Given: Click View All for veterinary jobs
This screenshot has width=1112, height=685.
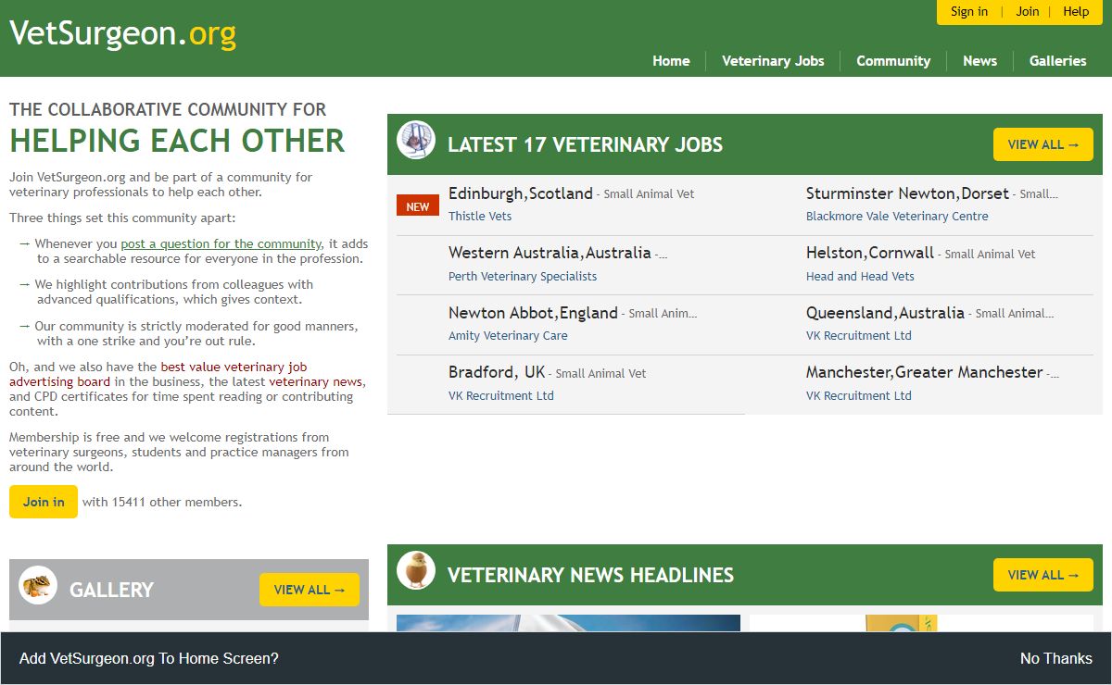Looking at the screenshot, I should 1043,144.
